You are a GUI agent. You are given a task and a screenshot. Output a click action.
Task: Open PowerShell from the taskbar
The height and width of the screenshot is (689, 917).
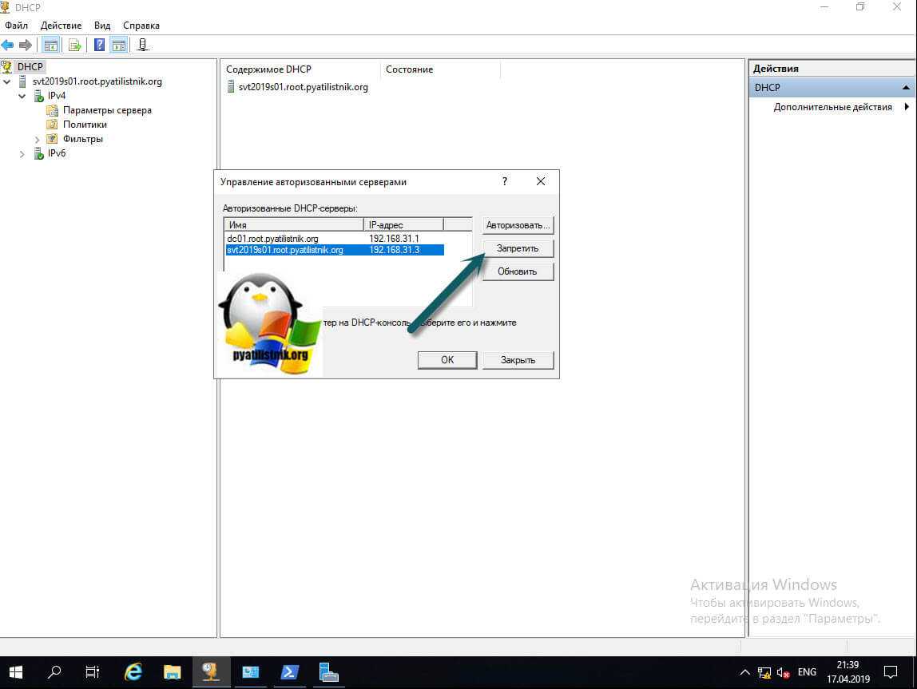pyautogui.click(x=288, y=671)
